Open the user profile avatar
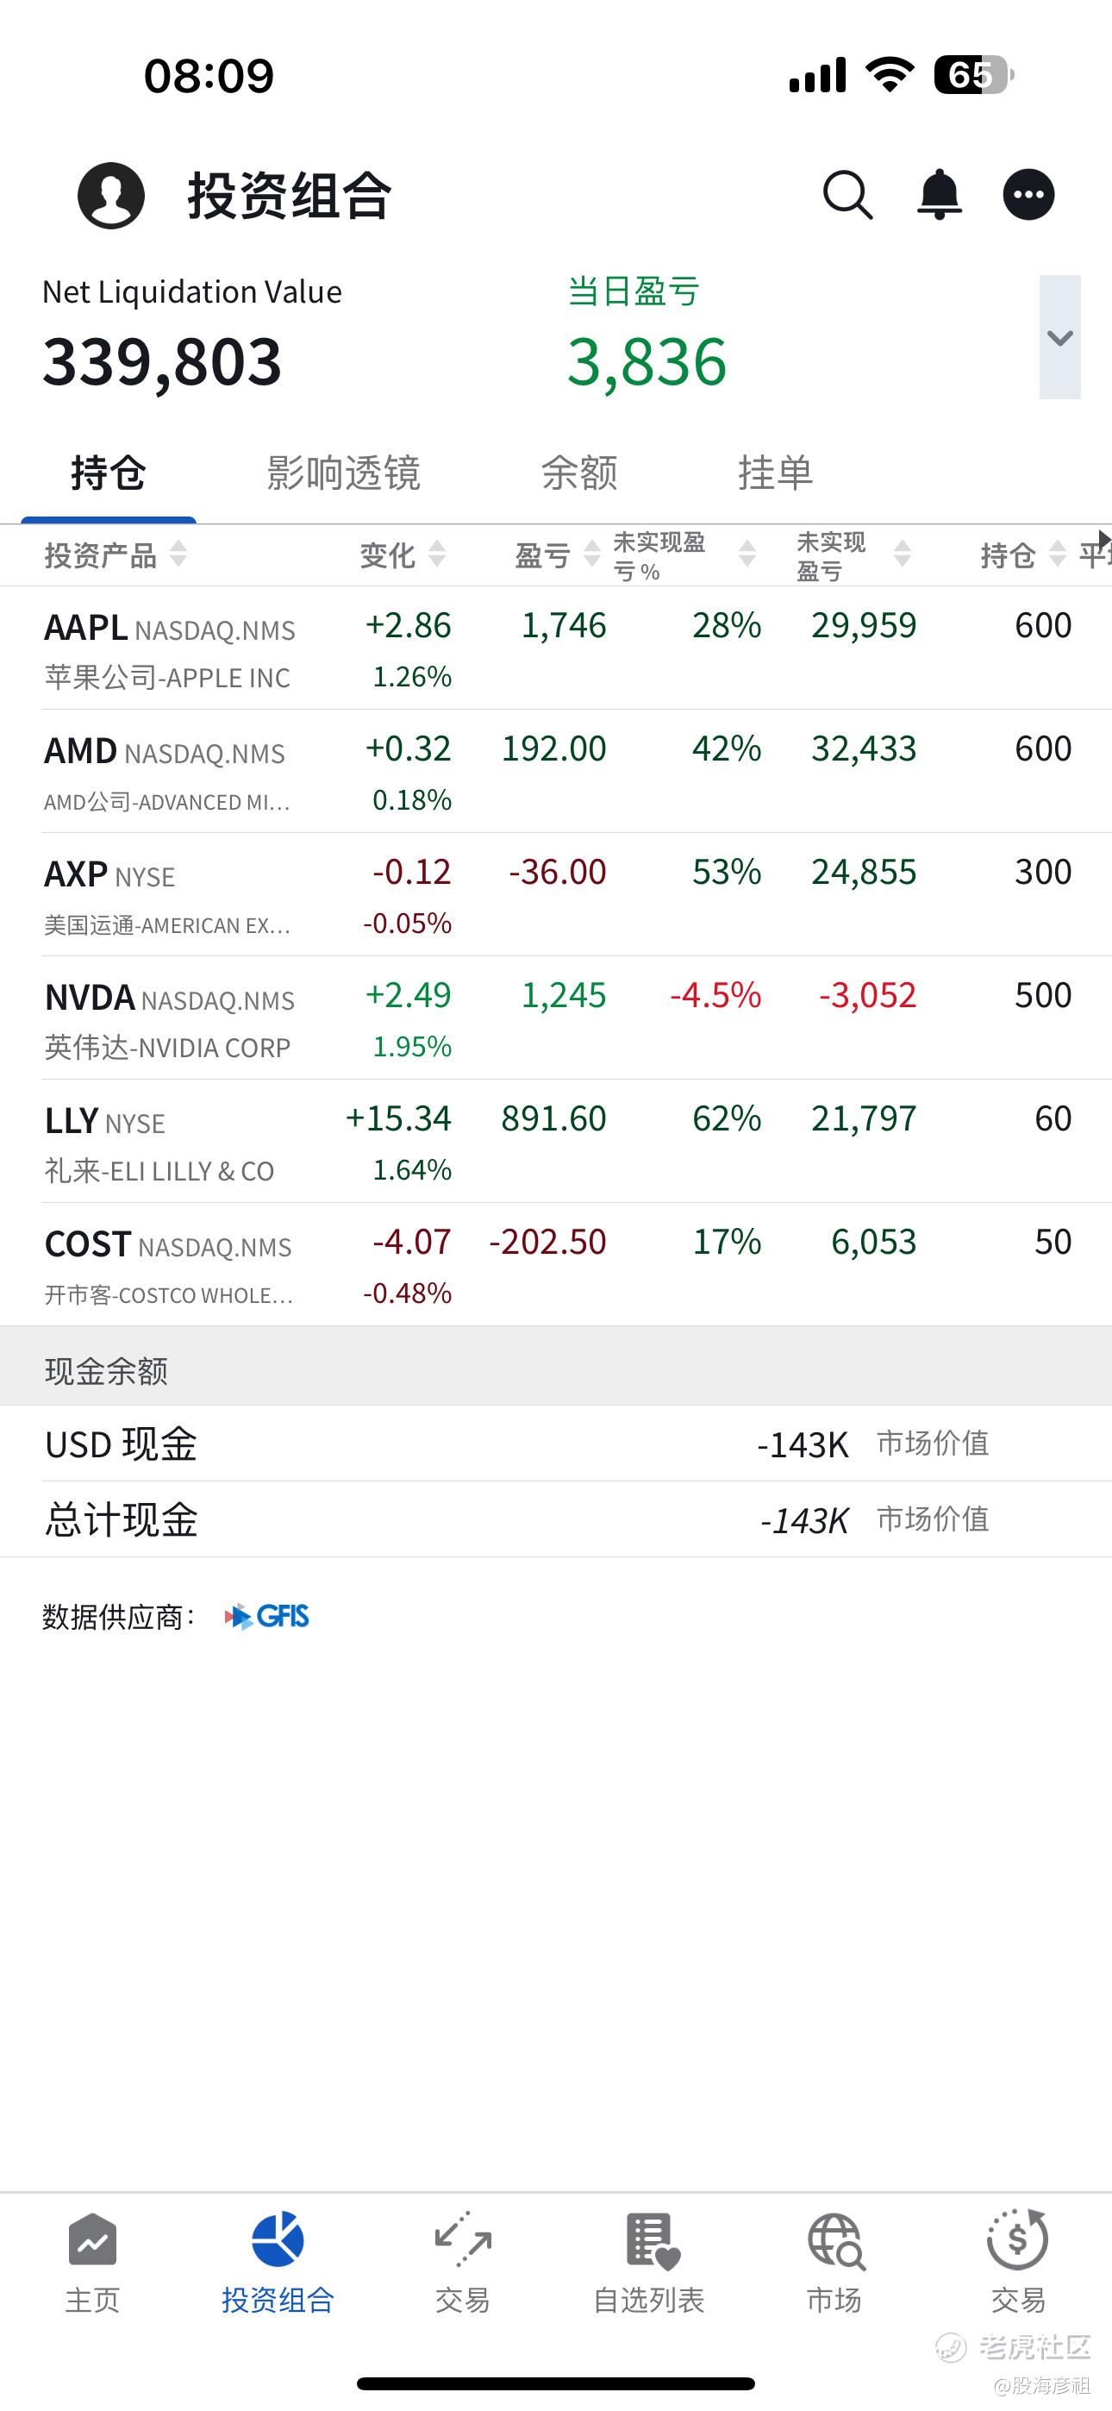1112x2411 pixels. tap(111, 195)
